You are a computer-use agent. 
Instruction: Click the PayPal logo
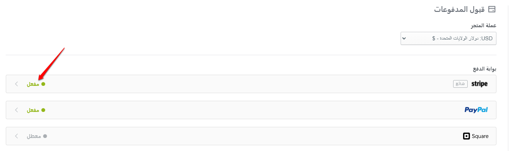click(476, 110)
